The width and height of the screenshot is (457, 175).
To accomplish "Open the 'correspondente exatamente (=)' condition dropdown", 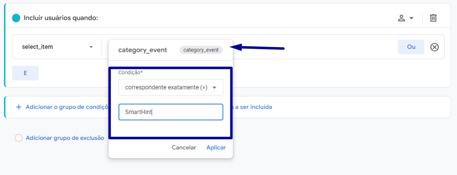I will pyautogui.click(x=171, y=87).
